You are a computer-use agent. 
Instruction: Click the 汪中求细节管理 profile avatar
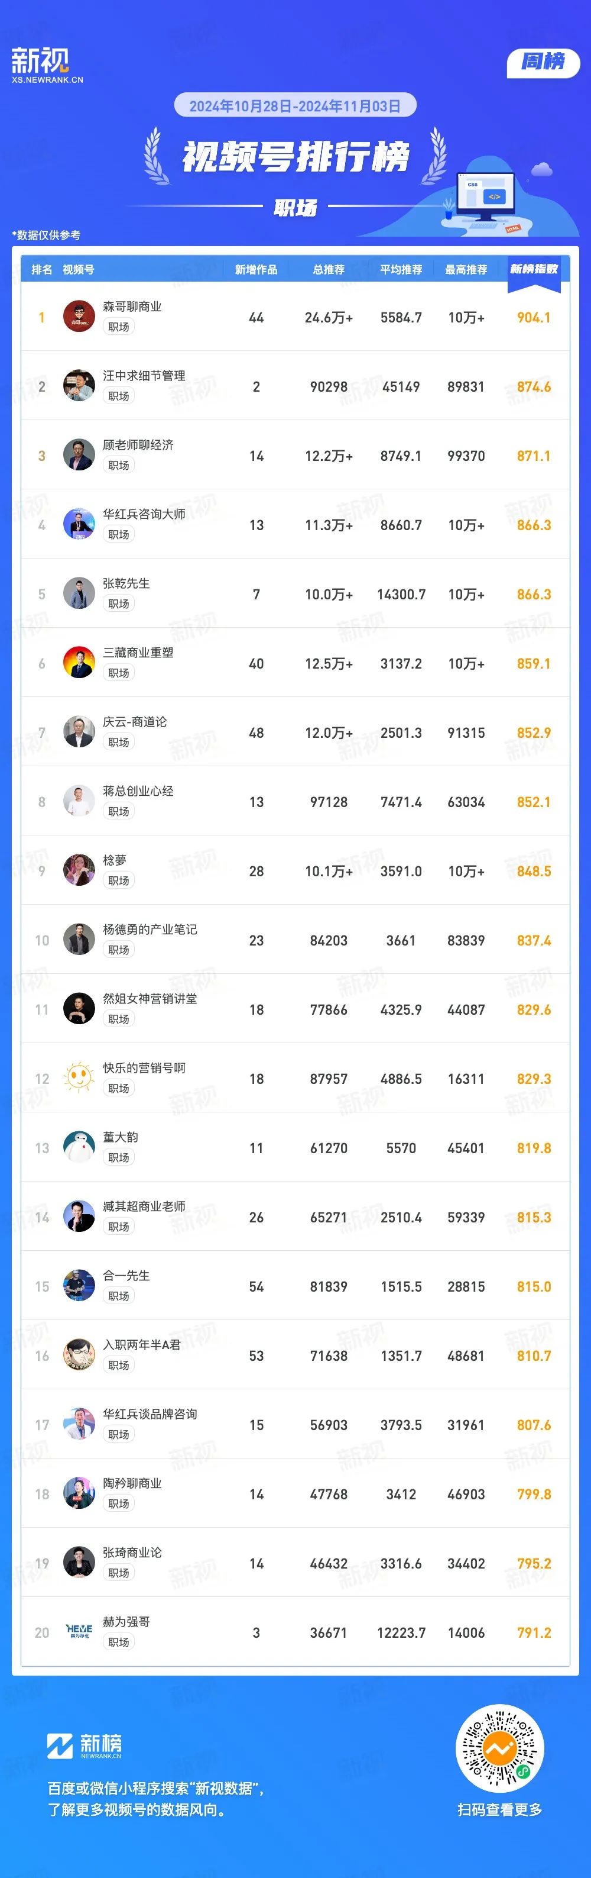(x=79, y=386)
